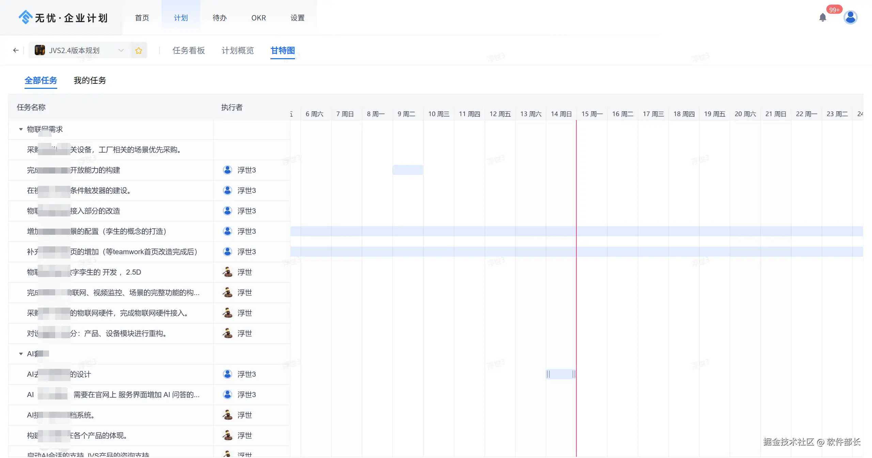Click the back arrow icon
The height and width of the screenshot is (458, 872).
16,50
